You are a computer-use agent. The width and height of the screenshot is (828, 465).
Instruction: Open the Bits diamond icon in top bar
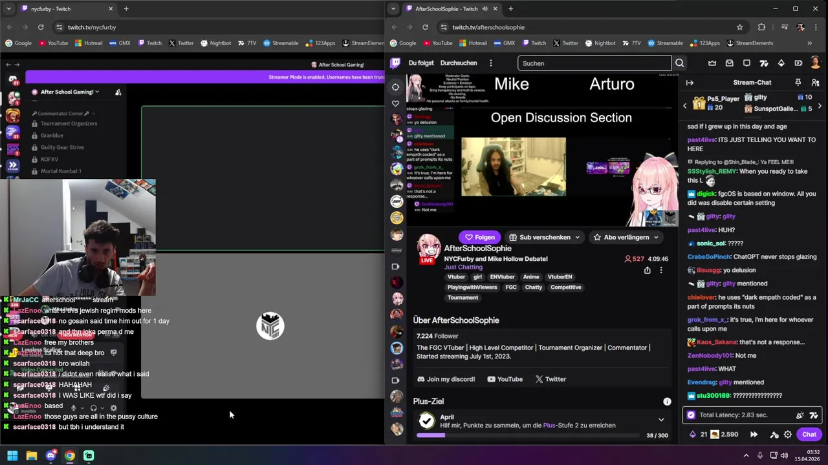coord(781,63)
